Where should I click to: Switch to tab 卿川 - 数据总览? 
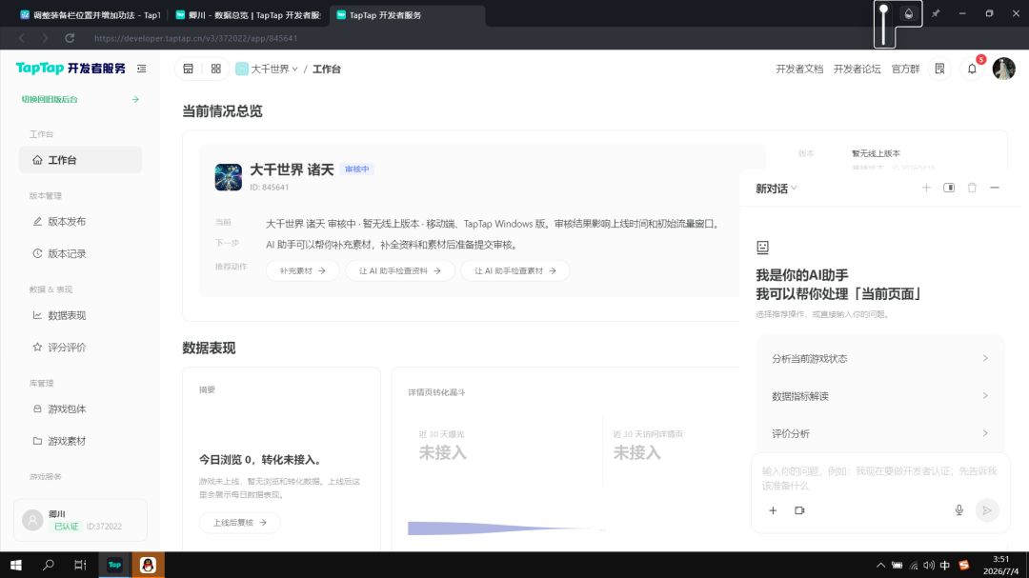[248, 15]
